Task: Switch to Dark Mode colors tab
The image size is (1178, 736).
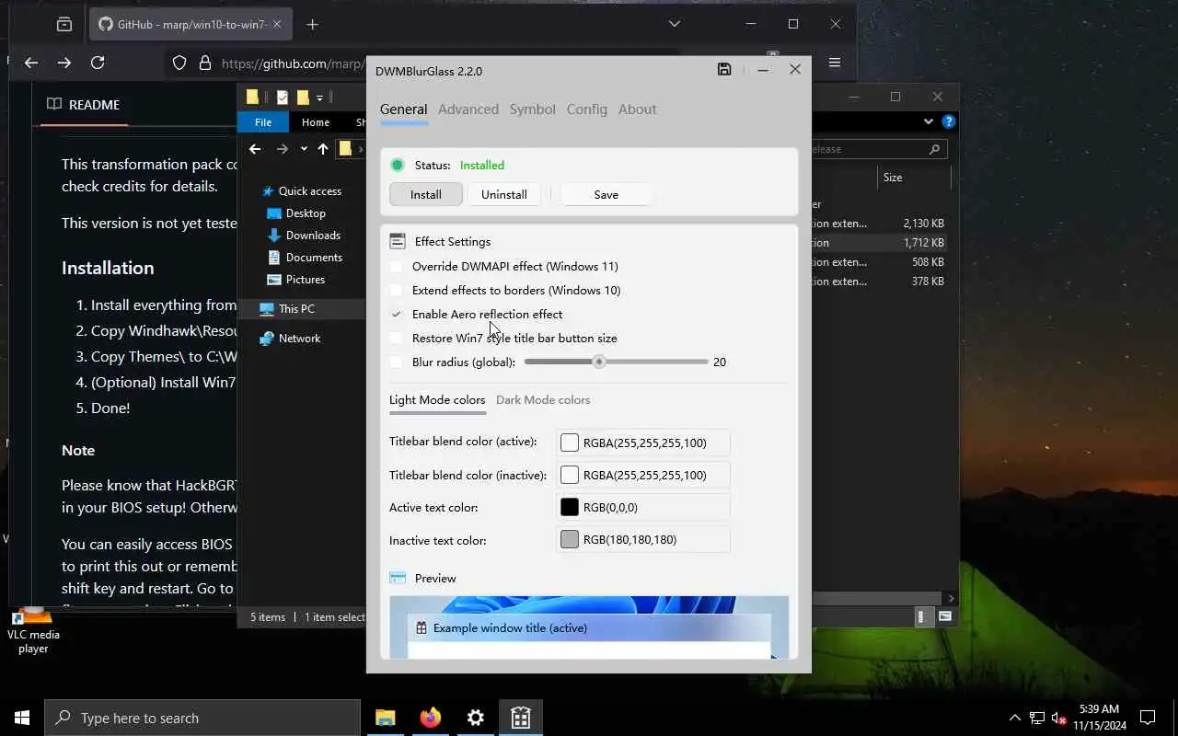Action: coord(543,399)
